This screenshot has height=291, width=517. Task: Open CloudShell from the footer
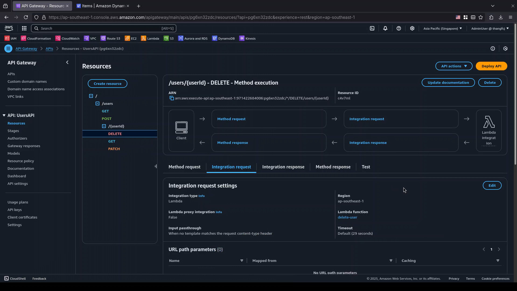click(x=15, y=279)
